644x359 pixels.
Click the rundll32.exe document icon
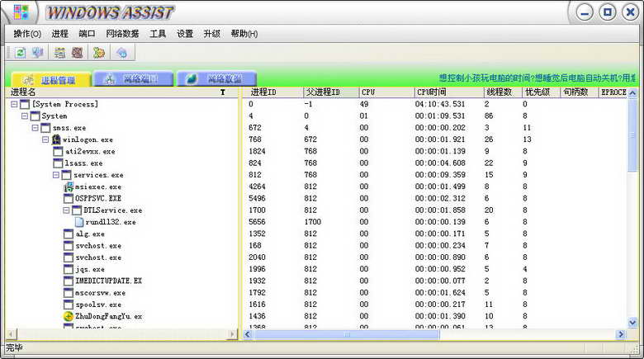79,222
